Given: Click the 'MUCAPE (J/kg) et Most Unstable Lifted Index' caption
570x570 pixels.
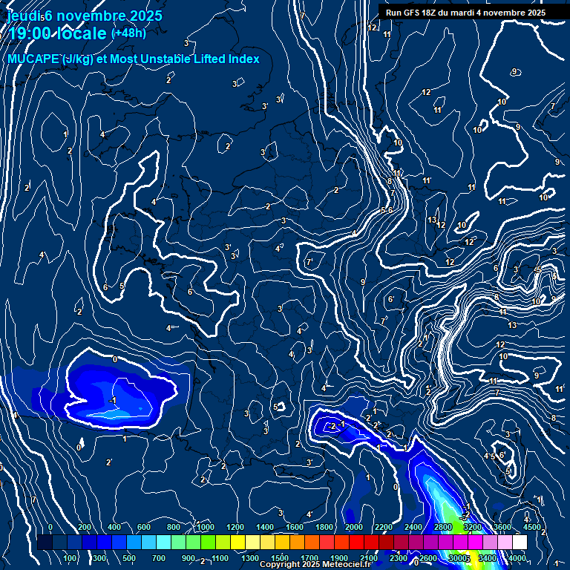Looking at the screenshot, I should coord(134,59).
